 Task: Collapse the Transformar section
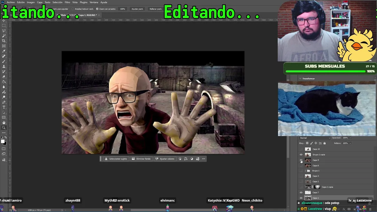pos(300,79)
